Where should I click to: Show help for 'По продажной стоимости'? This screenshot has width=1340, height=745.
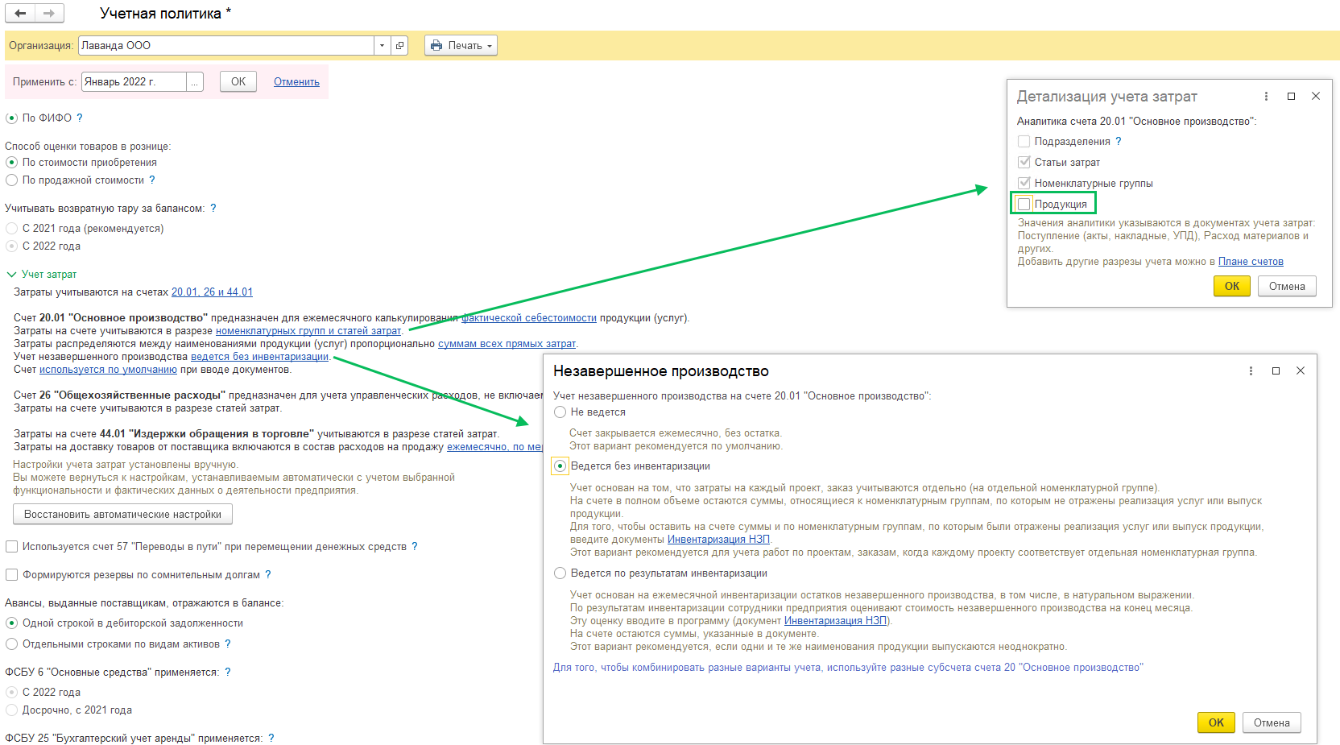(152, 180)
